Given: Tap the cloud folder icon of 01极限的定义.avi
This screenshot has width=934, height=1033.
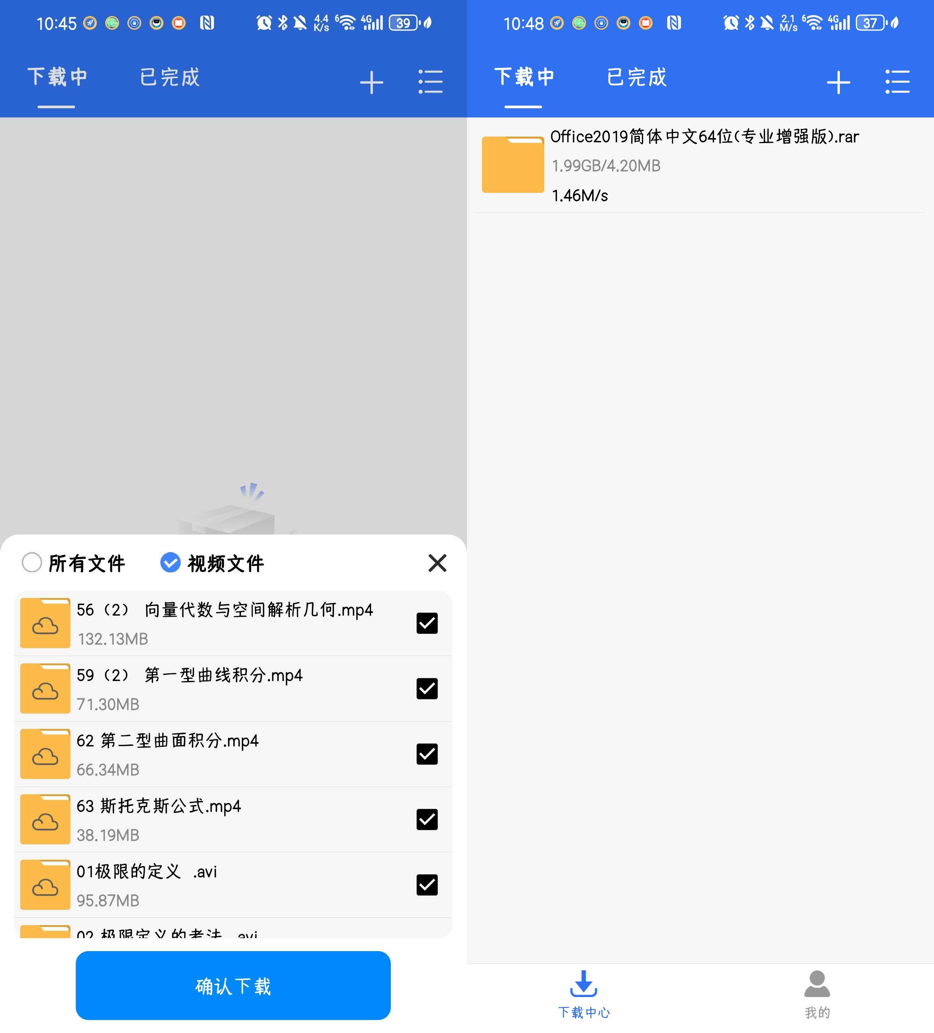Looking at the screenshot, I should pos(45,885).
